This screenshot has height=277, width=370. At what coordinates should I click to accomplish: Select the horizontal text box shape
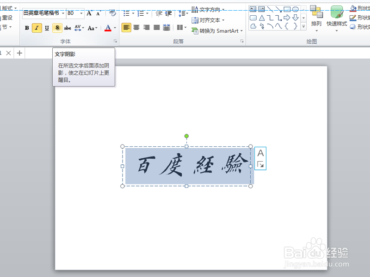[253, 9]
